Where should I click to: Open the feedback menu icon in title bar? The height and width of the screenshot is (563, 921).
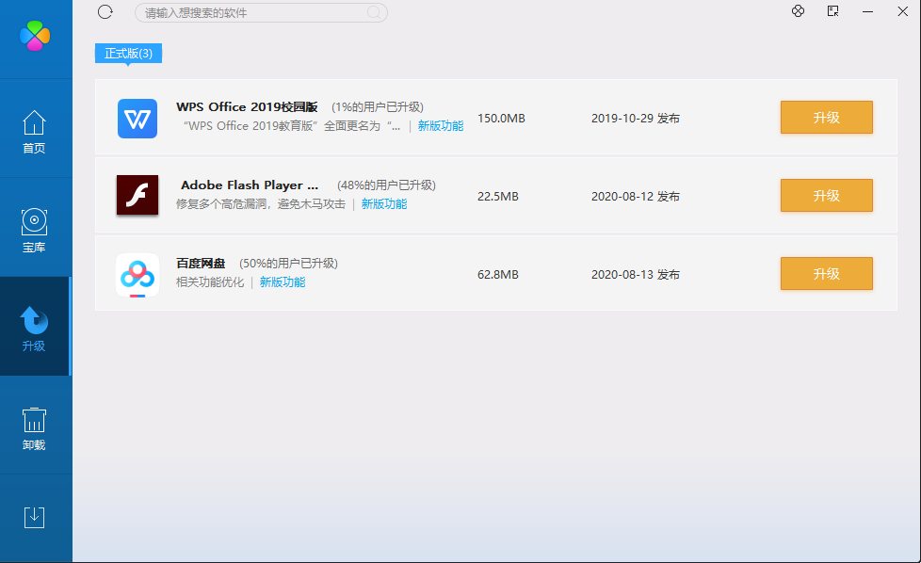click(832, 11)
